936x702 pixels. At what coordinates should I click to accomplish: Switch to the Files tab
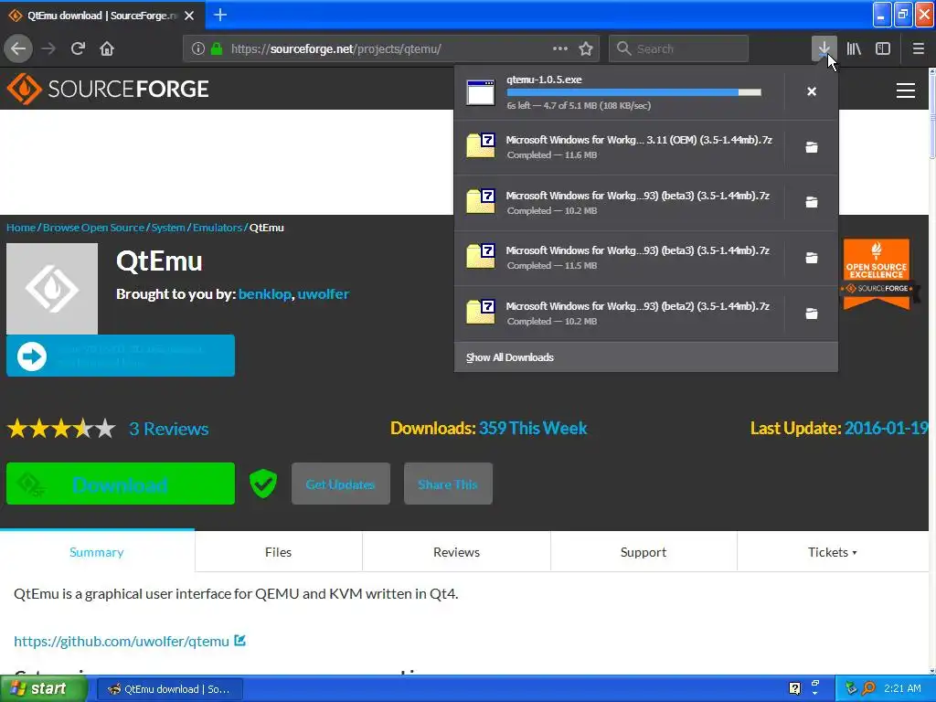click(278, 552)
